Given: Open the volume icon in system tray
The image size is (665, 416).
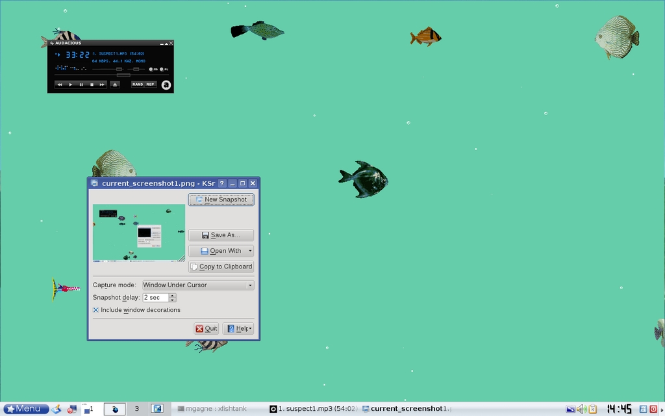Looking at the screenshot, I should (x=581, y=409).
